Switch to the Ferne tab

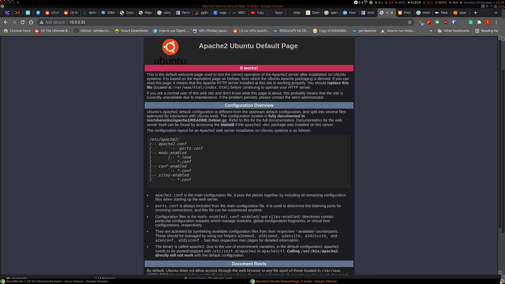click(x=183, y=12)
